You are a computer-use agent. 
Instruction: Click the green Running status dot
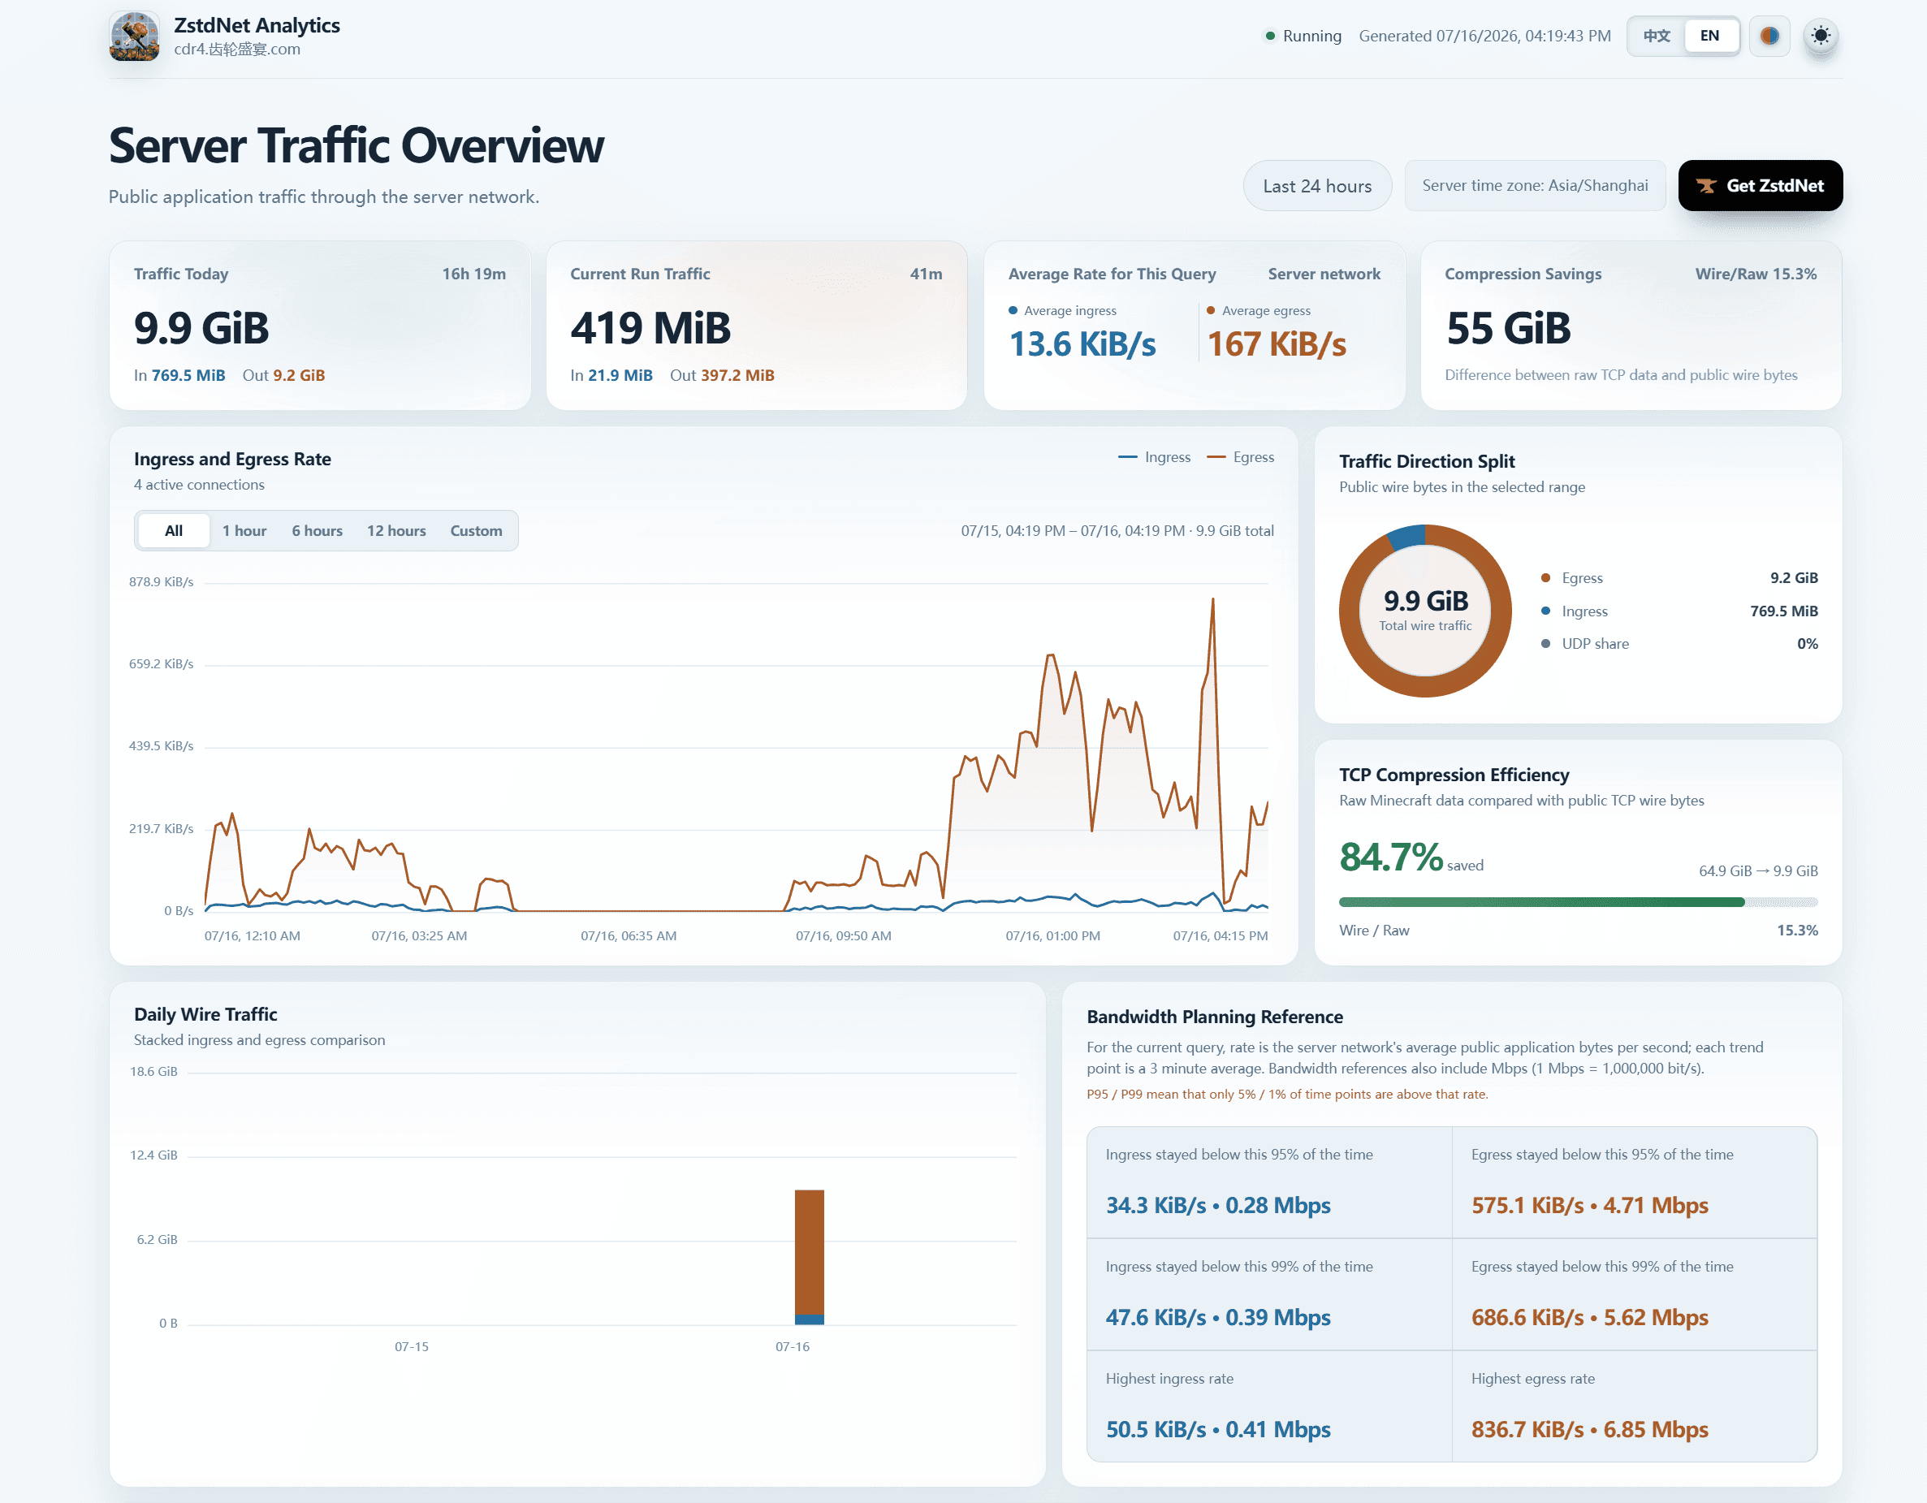[1270, 37]
